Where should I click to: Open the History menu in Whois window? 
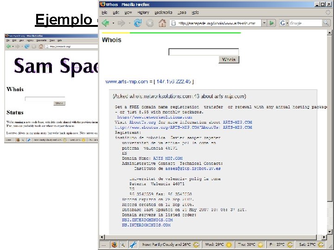pos(143,12)
